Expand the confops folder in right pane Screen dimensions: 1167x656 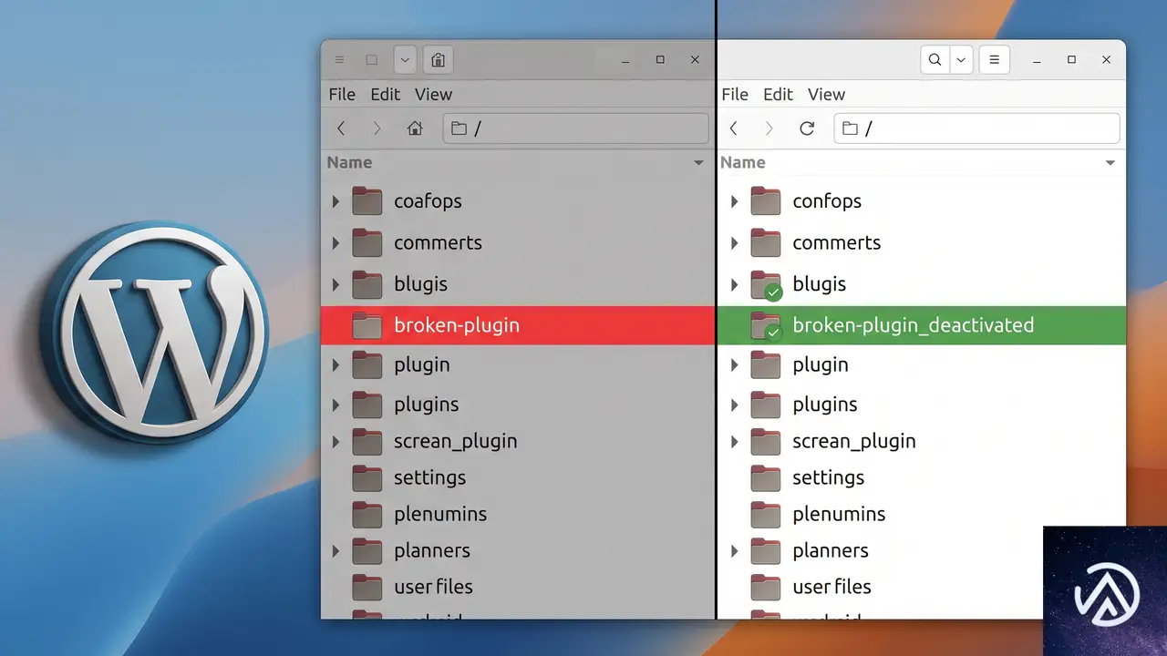pos(734,201)
